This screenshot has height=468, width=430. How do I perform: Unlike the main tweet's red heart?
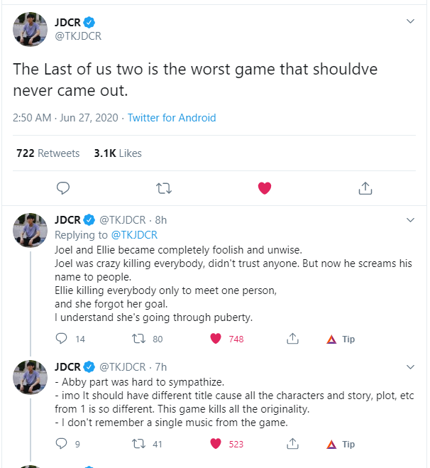coord(265,188)
